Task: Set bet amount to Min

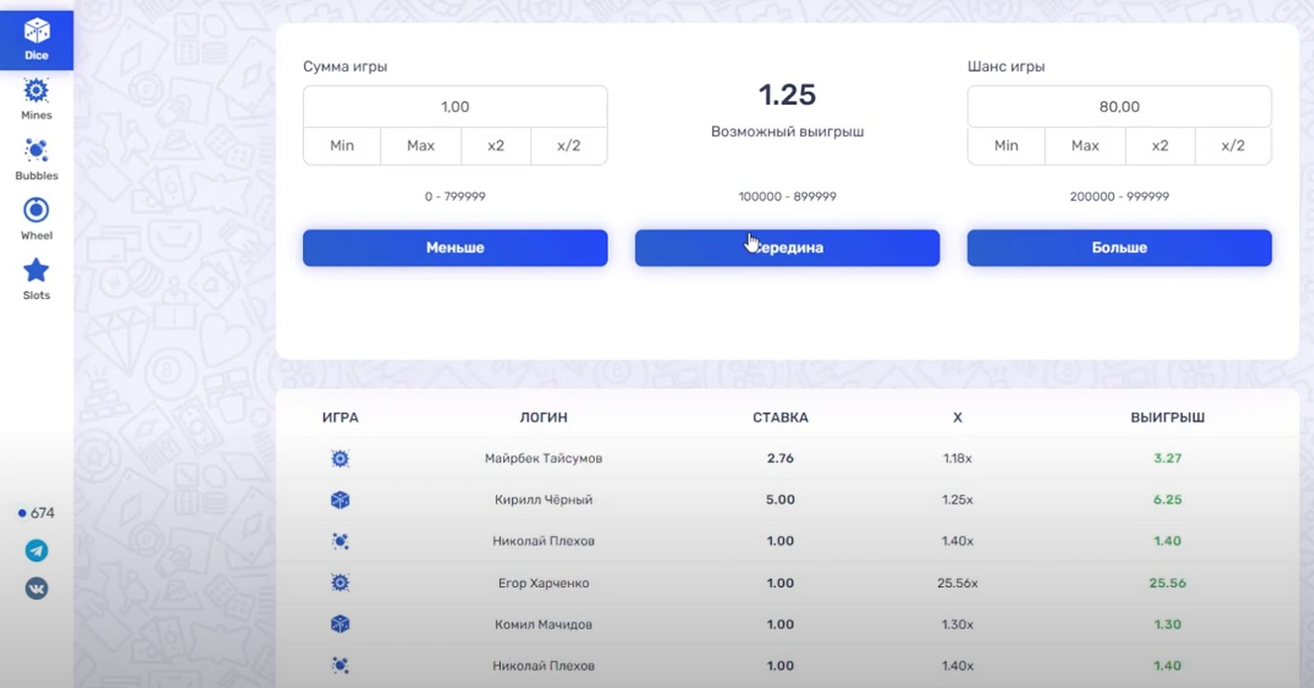Action: (x=342, y=146)
